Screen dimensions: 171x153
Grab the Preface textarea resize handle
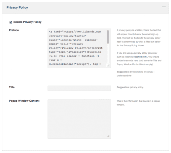click(108, 65)
